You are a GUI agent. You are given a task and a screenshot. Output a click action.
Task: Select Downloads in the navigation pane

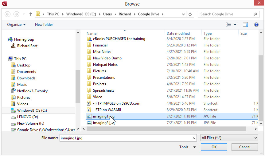[x=26, y=78]
